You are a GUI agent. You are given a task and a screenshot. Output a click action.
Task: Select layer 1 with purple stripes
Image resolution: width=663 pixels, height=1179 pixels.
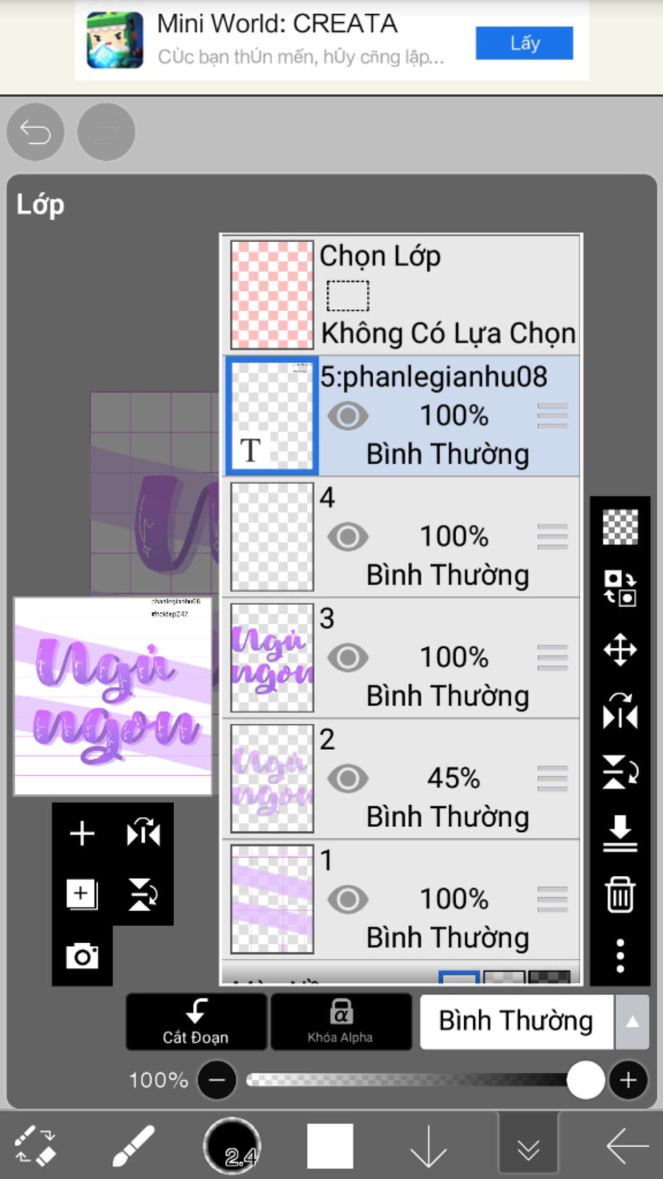401,899
